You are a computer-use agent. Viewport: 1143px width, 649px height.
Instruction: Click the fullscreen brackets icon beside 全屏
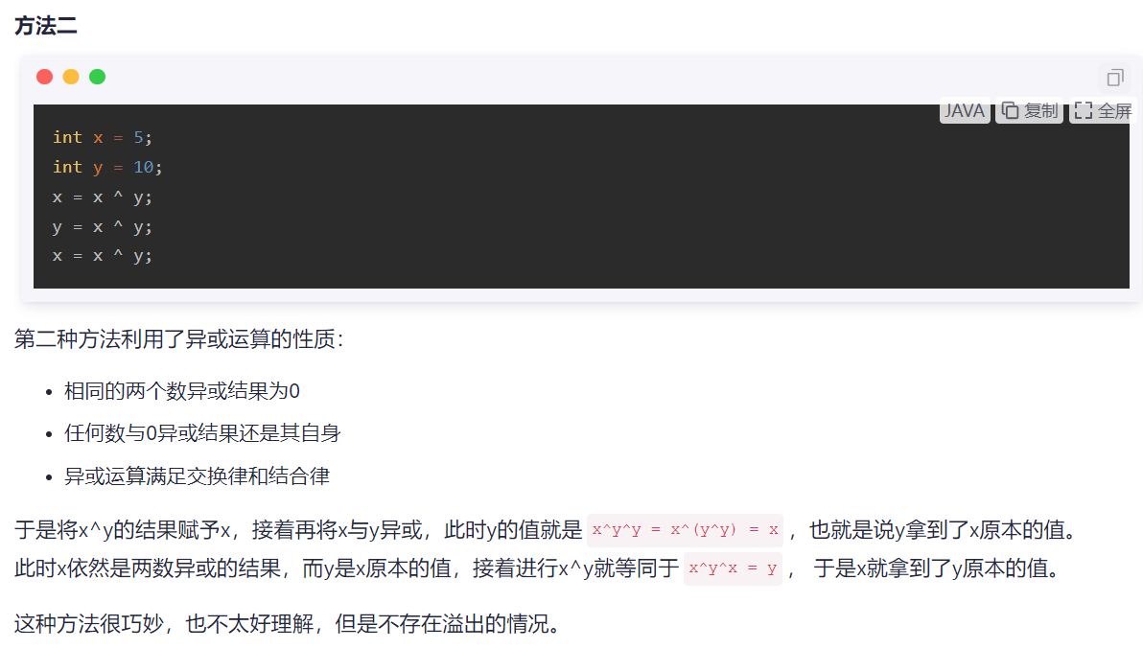pos(1085,110)
